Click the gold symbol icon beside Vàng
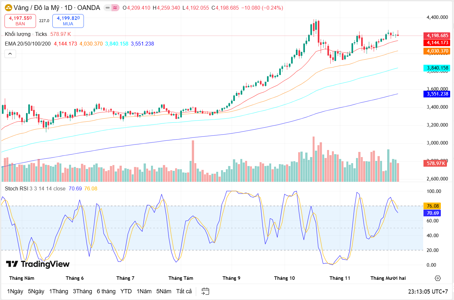Image resolution: width=454 pixels, height=300 pixels. [8, 8]
